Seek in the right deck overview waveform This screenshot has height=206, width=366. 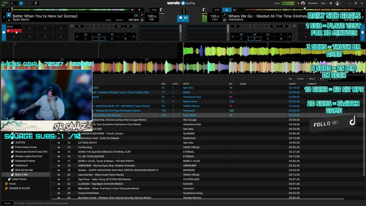(296, 10)
